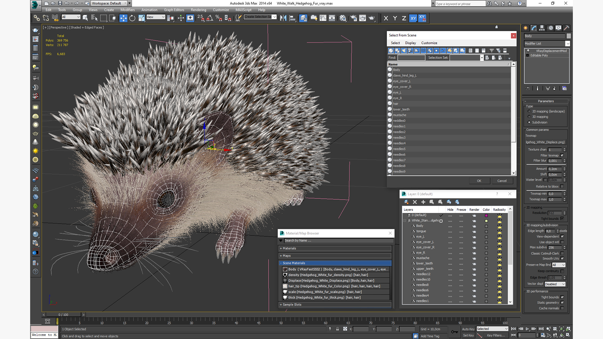This screenshot has width=603, height=339.
Task: Click Texmap button Hedgehog_White_Displace.png
Action: (546, 142)
